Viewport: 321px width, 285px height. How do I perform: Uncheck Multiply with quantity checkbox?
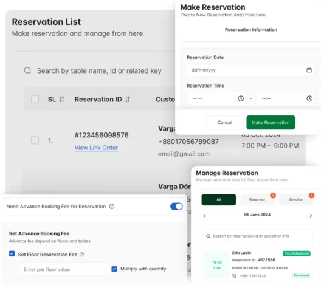click(114, 269)
